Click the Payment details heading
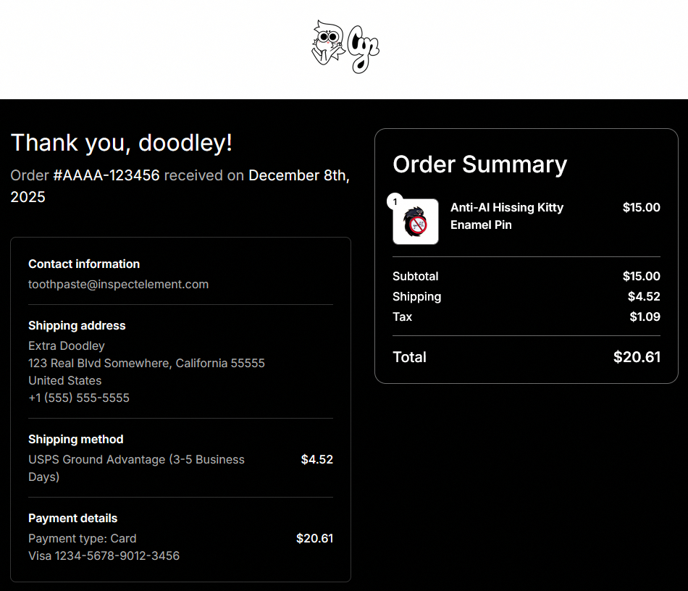The width and height of the screenshot is (688, 591). coord(72,519)
